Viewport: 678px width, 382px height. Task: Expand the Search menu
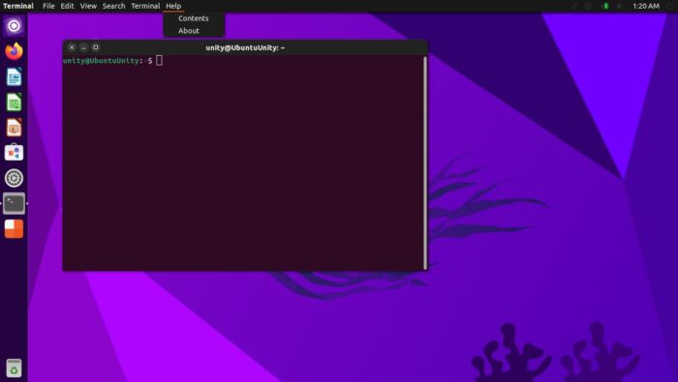click(113, 6)
